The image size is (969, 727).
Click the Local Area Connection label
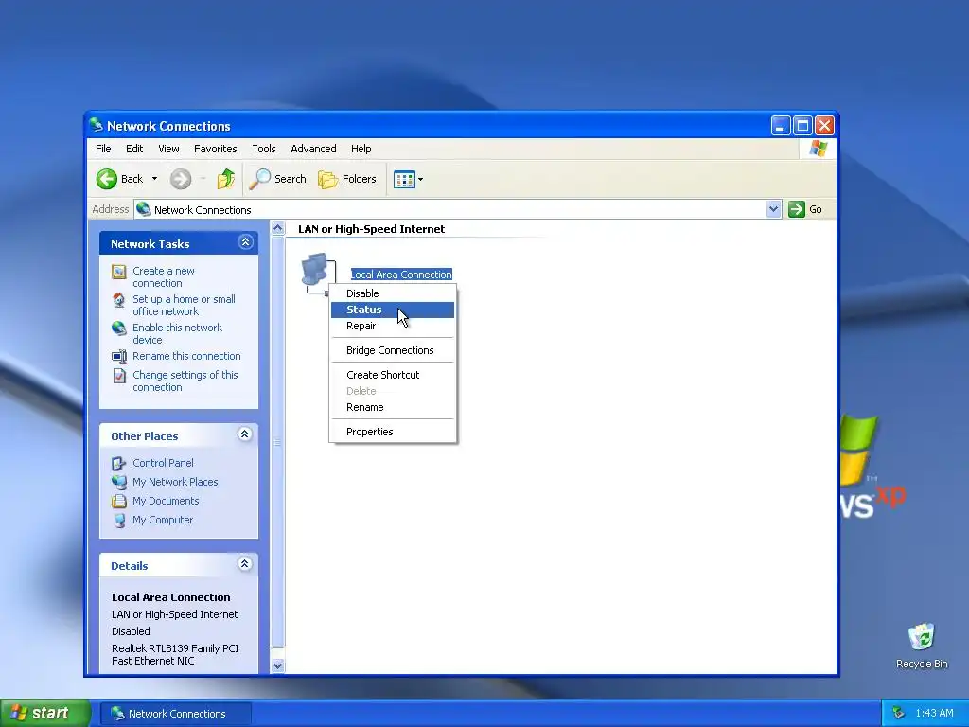401,275
